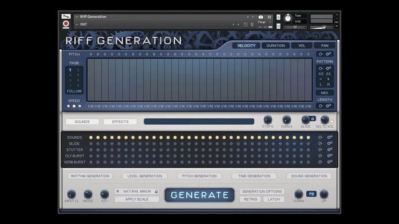
Task: Click the Length randomize arrow icon
Action: coord(320,106)
